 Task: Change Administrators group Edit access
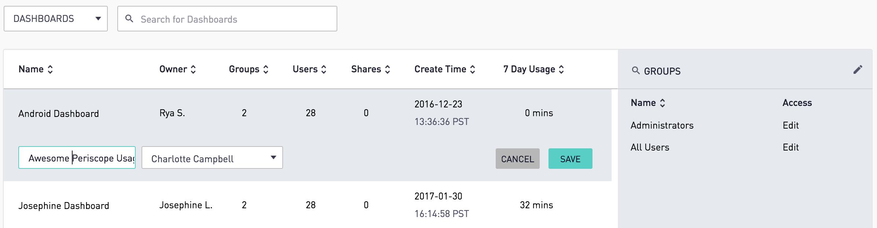(x=791, y=125)
